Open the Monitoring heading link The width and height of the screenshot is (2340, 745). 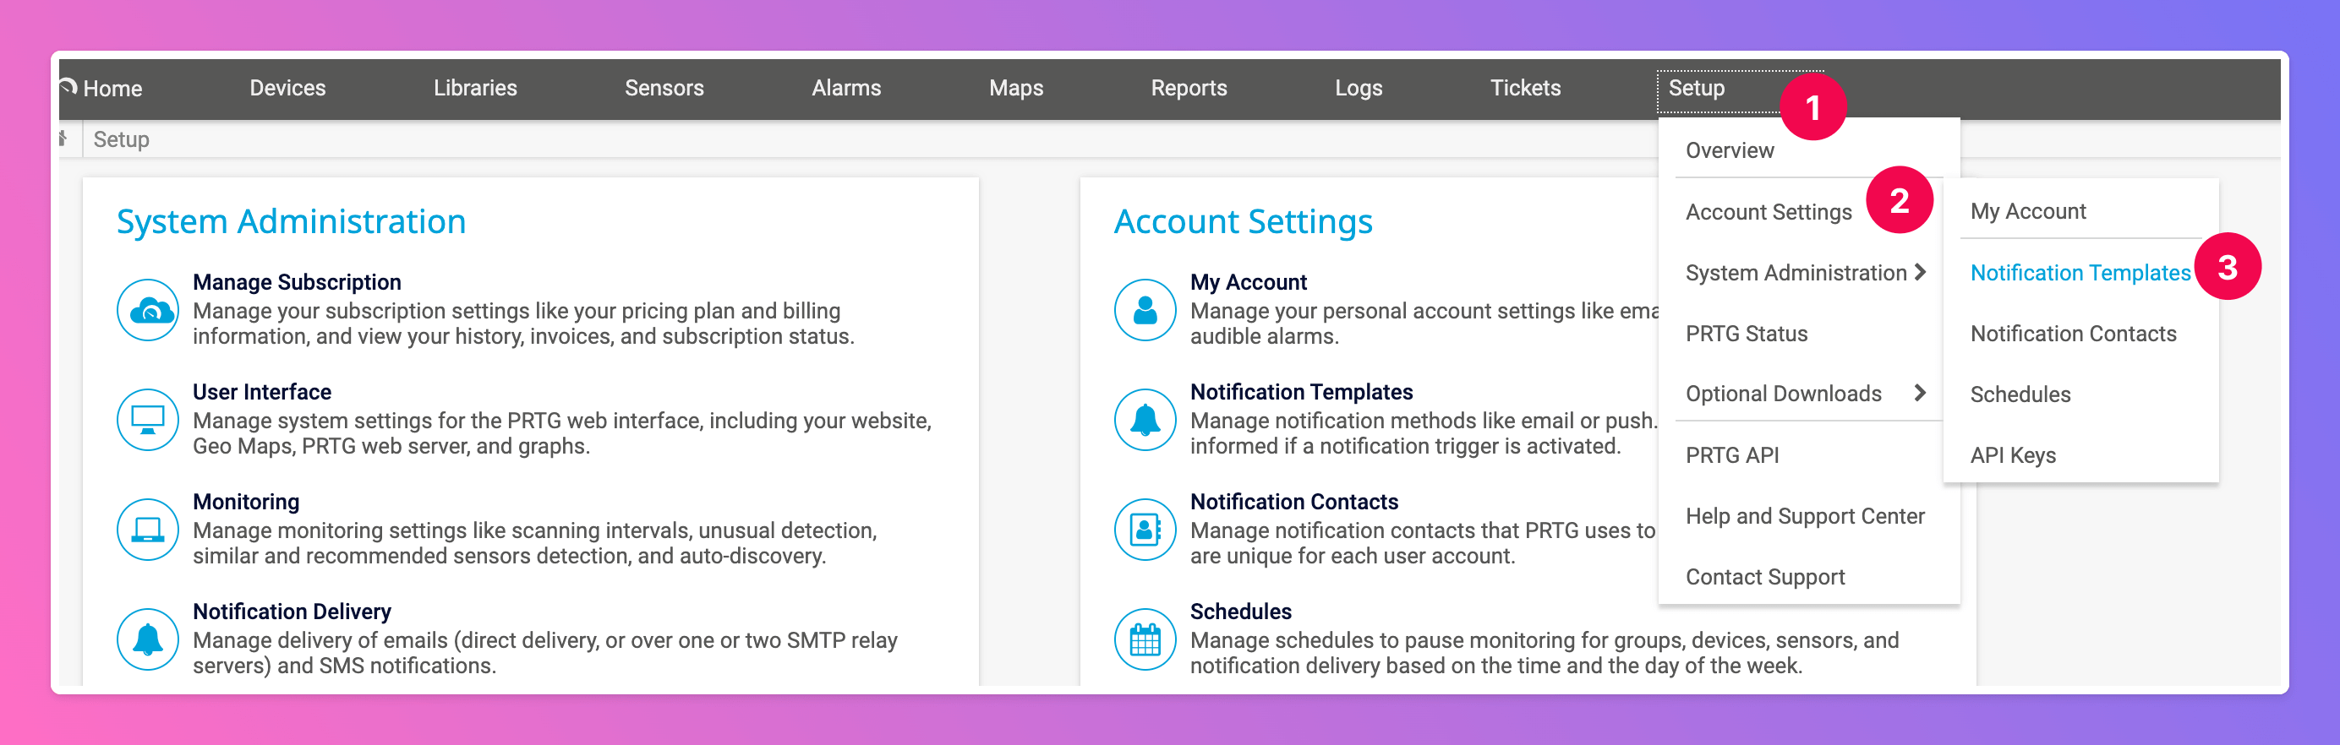[x=245, y=502]
